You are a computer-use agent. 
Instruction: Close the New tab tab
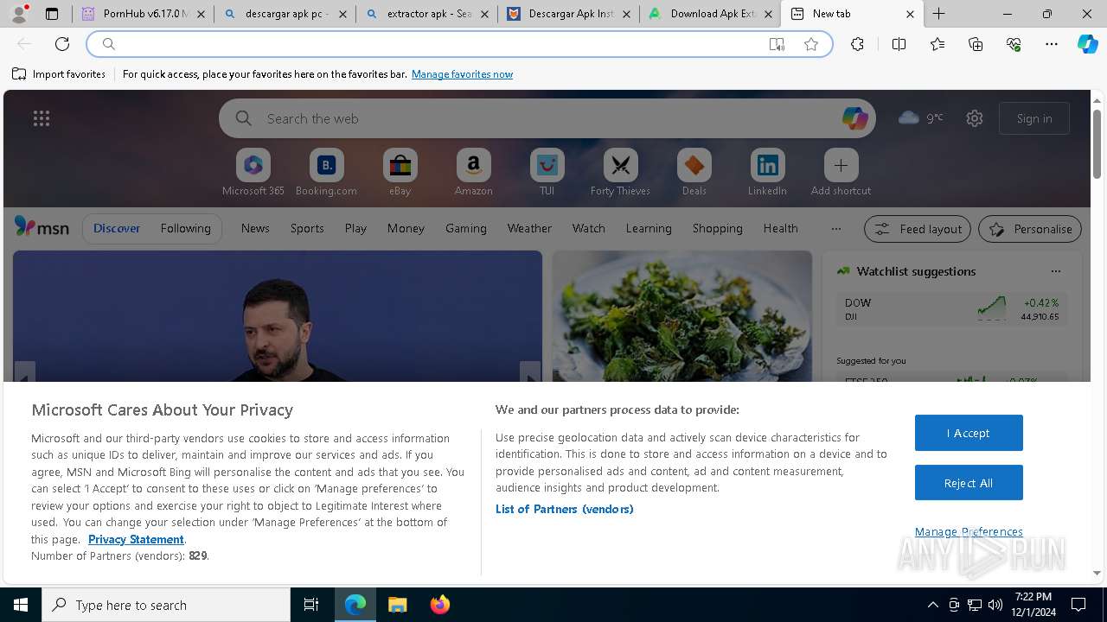910,14
